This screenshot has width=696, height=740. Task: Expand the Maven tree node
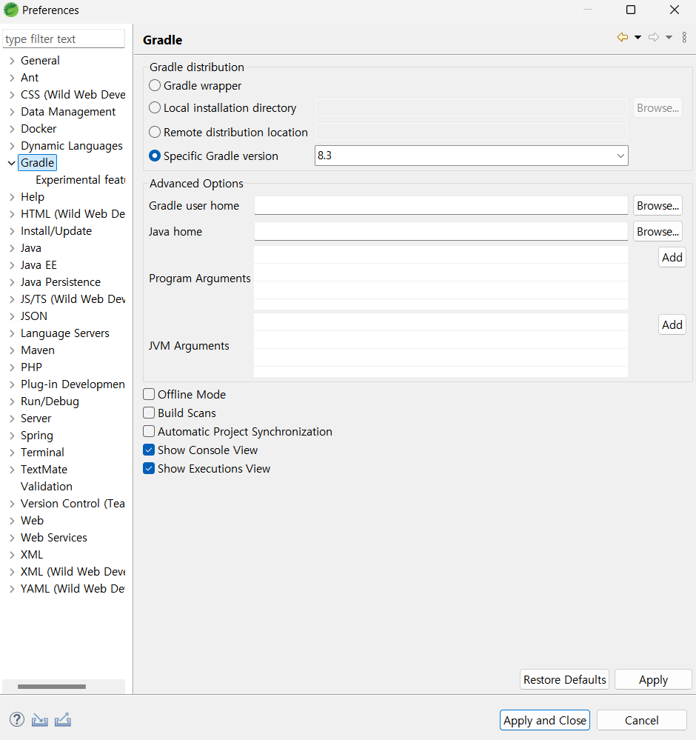[x=12, y=350]
